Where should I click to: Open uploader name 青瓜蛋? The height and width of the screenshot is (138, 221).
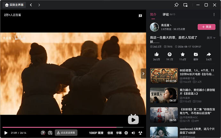(166, 25)
